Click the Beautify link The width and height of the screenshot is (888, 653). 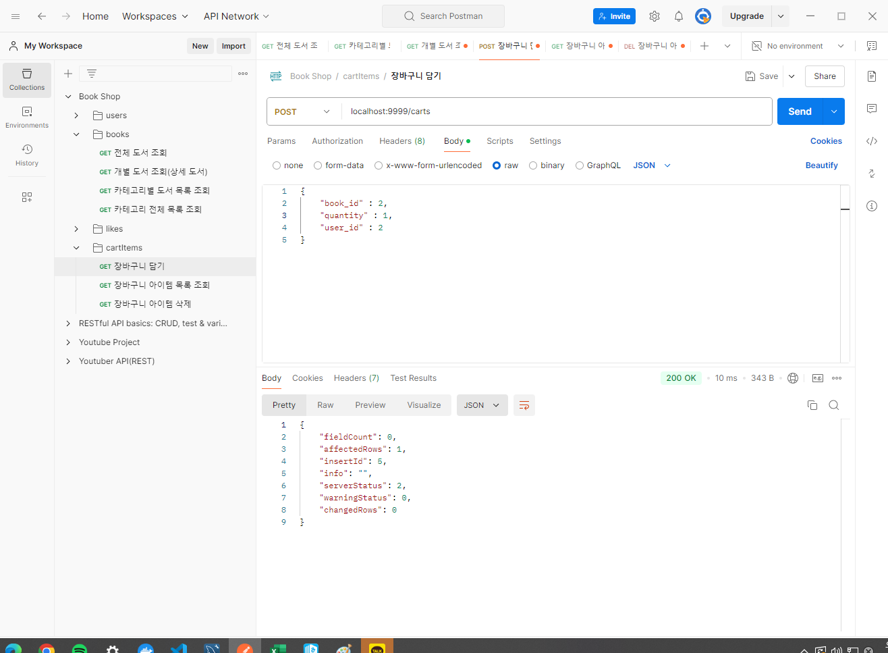(x=821, y=165)
